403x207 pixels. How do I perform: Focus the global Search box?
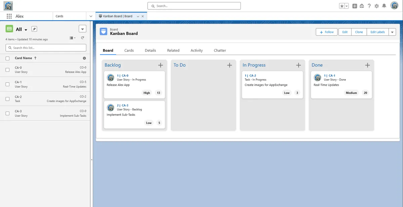click(194, 6)
